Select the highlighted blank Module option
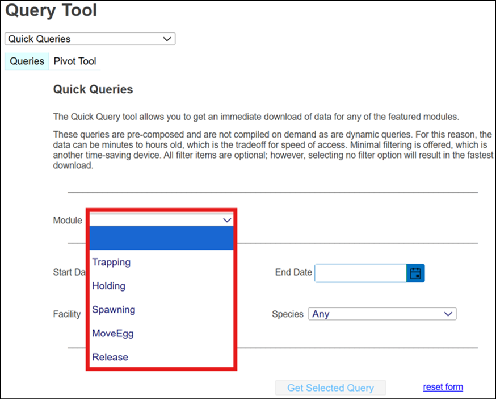The image size is (496, 399). tap(161, 238)
